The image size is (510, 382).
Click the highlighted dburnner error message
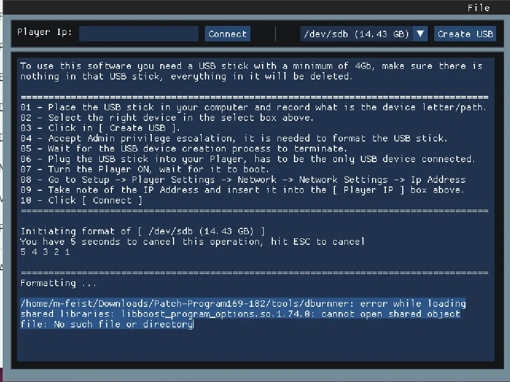[x=243, y=304]
